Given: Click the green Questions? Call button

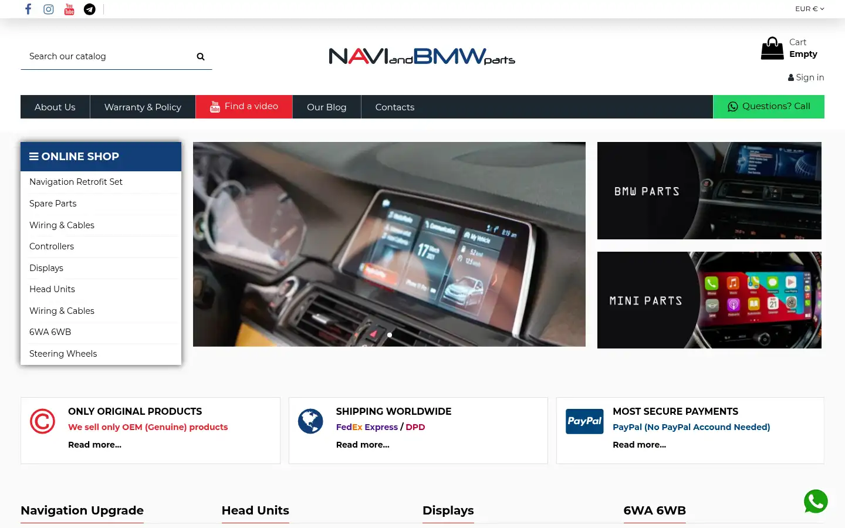Looking at the screenshot, I should click(769, 107).
